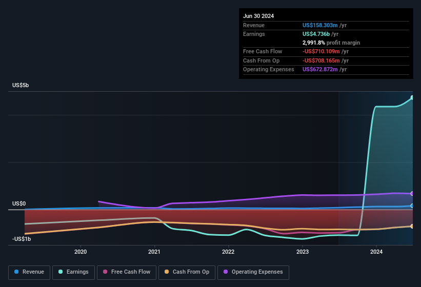Click the Earnings label in the tooltip
The image size is (421, 287).
click(254, 34)
